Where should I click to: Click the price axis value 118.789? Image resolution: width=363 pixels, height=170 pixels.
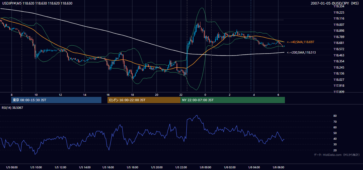pos(339,37)
